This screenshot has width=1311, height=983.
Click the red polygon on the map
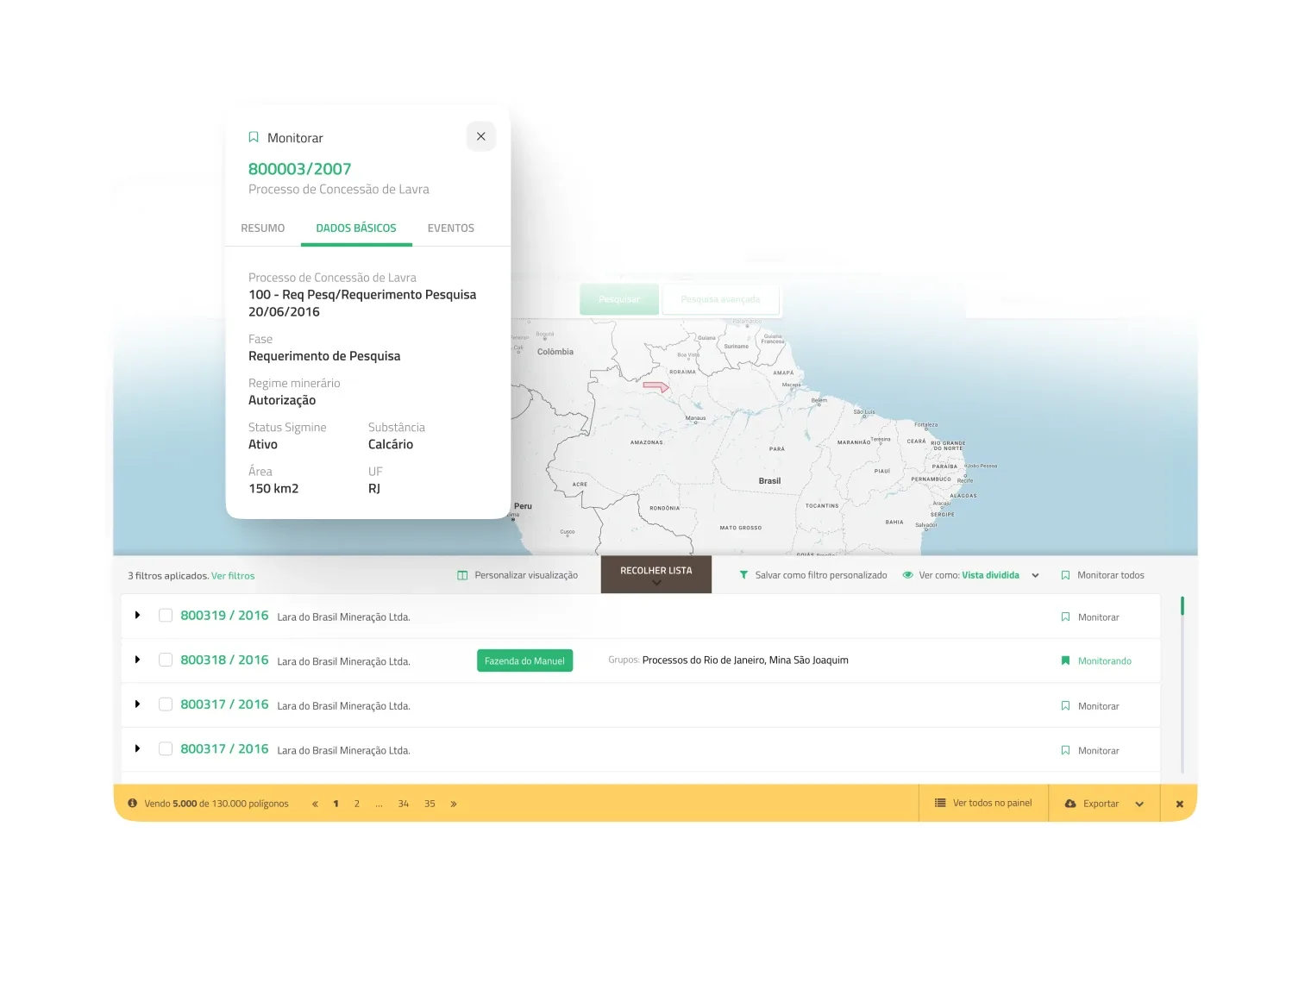[x=656, y=387]
